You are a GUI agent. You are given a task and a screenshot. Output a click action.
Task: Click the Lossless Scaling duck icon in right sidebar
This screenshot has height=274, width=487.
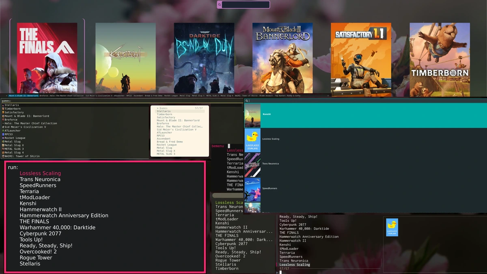252,139
